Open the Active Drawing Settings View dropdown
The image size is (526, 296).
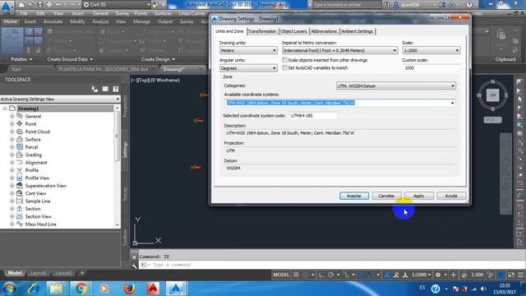point(60,99)
